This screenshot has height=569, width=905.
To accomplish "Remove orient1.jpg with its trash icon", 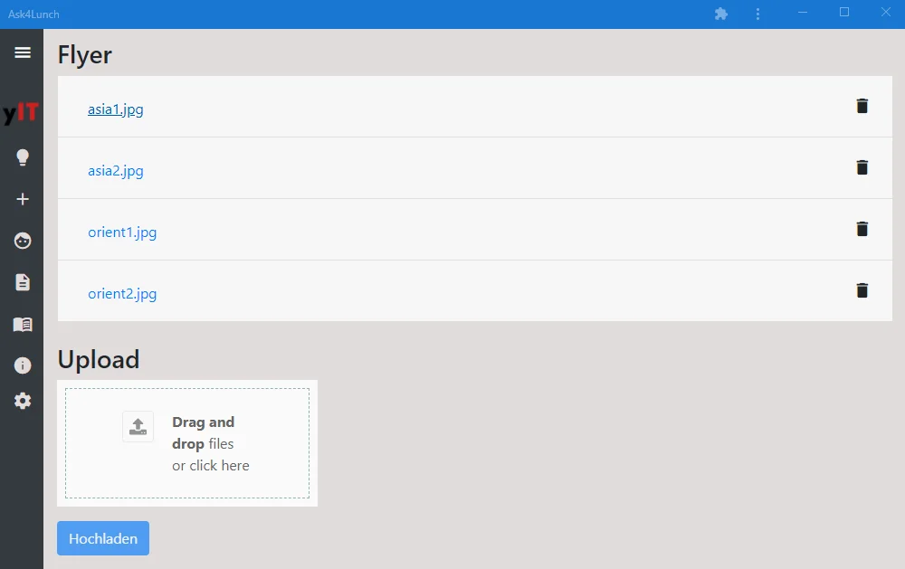I will click(862, 229).
